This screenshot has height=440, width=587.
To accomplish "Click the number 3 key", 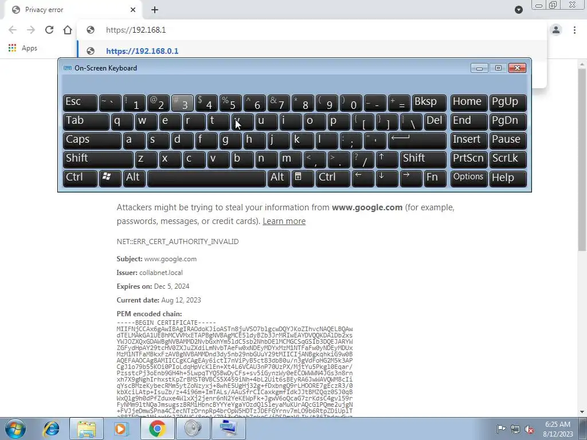I will pos(182,103).
